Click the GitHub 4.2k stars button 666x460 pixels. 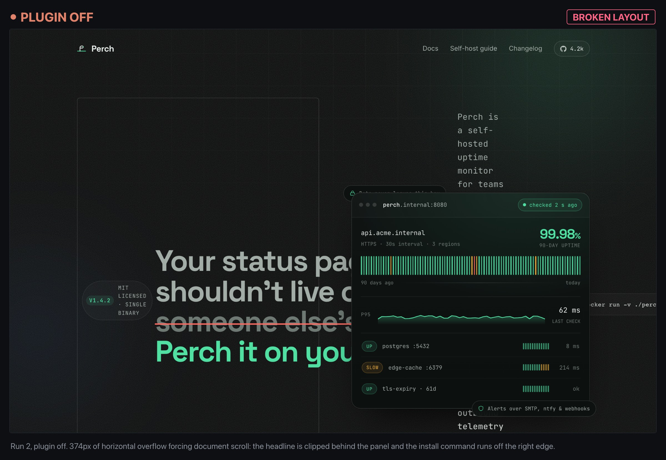572,49
